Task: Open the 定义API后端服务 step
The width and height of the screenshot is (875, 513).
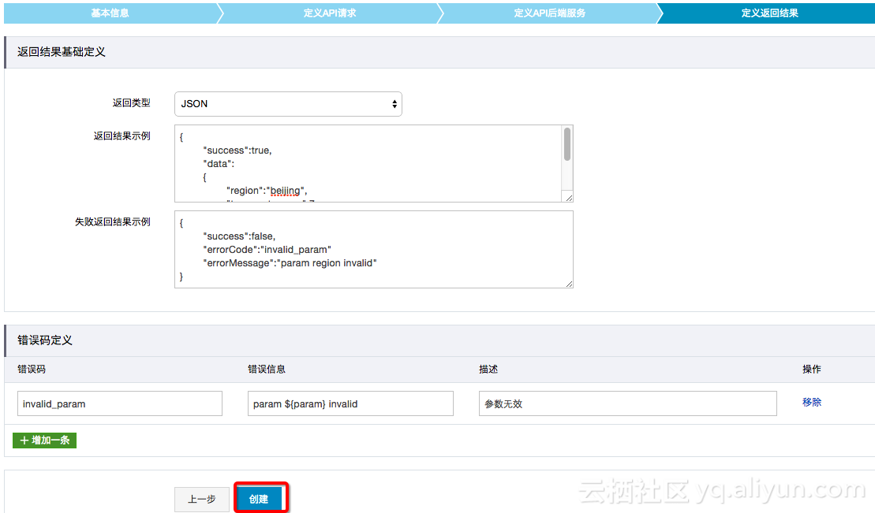Action: click(550, 13)
